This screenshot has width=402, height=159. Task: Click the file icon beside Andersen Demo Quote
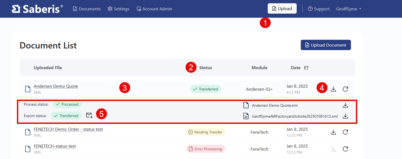[x=27, y=89]
